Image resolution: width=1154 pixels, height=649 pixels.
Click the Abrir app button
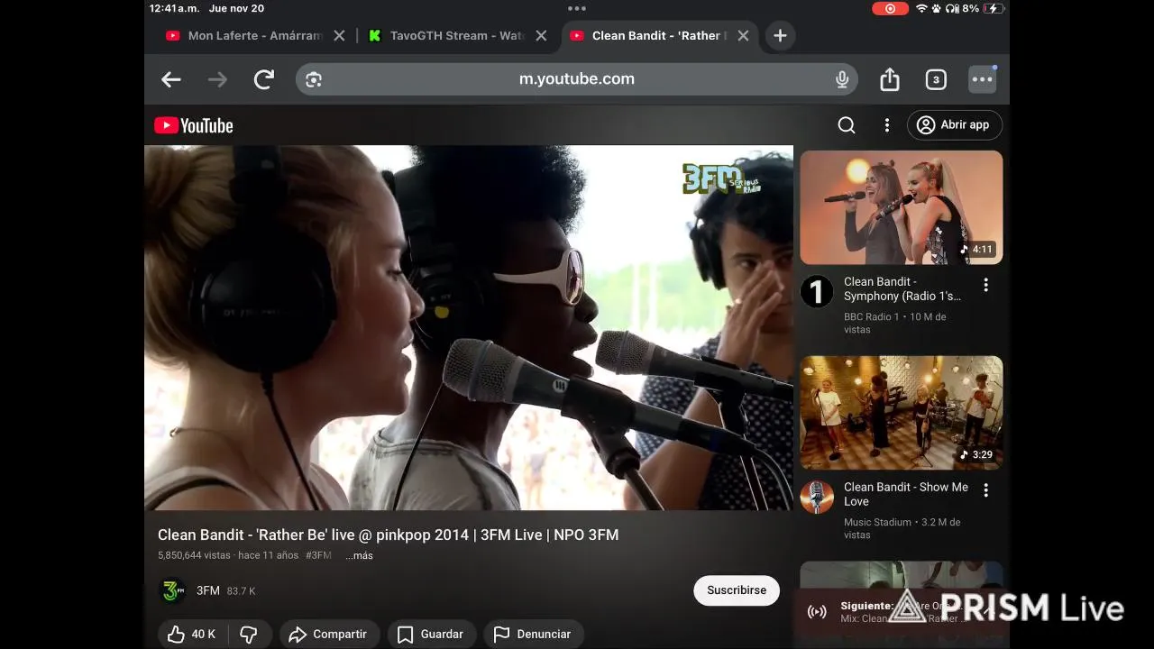[955, 125]
